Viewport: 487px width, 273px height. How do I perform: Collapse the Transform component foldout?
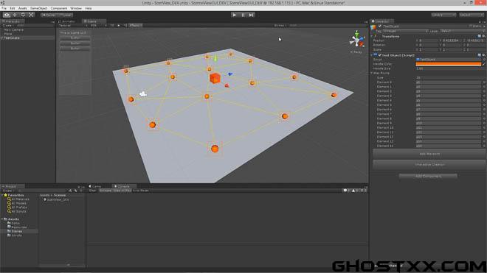[372, 37]
